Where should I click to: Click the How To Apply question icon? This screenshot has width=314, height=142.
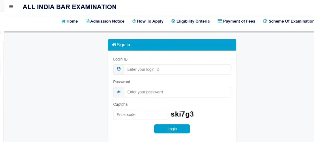(134, 21)
